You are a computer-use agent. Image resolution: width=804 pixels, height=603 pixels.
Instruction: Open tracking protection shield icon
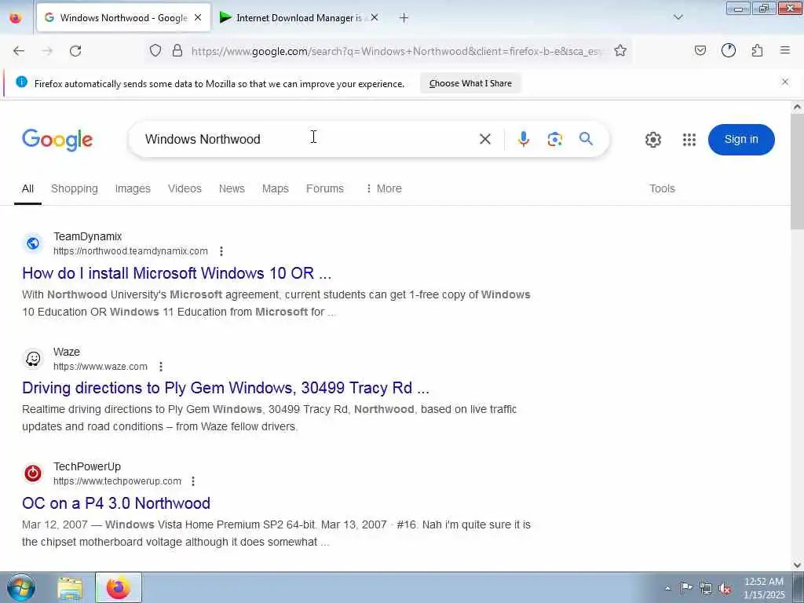point(155,50)
